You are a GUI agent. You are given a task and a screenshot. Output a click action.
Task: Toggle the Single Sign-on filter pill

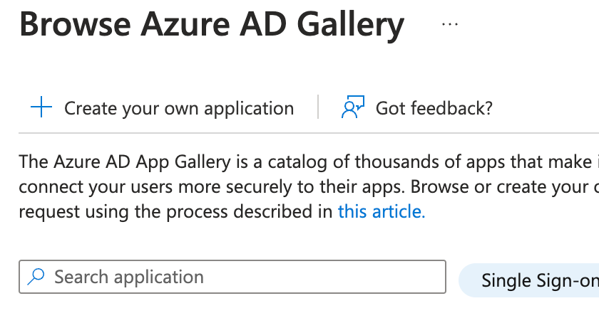pyautogui.click(x=528, y=280)
